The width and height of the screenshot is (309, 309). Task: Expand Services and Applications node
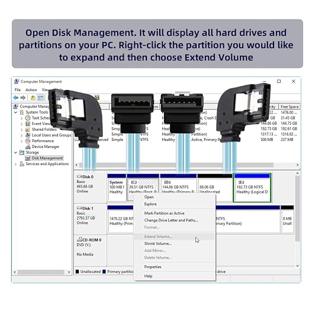15,164
